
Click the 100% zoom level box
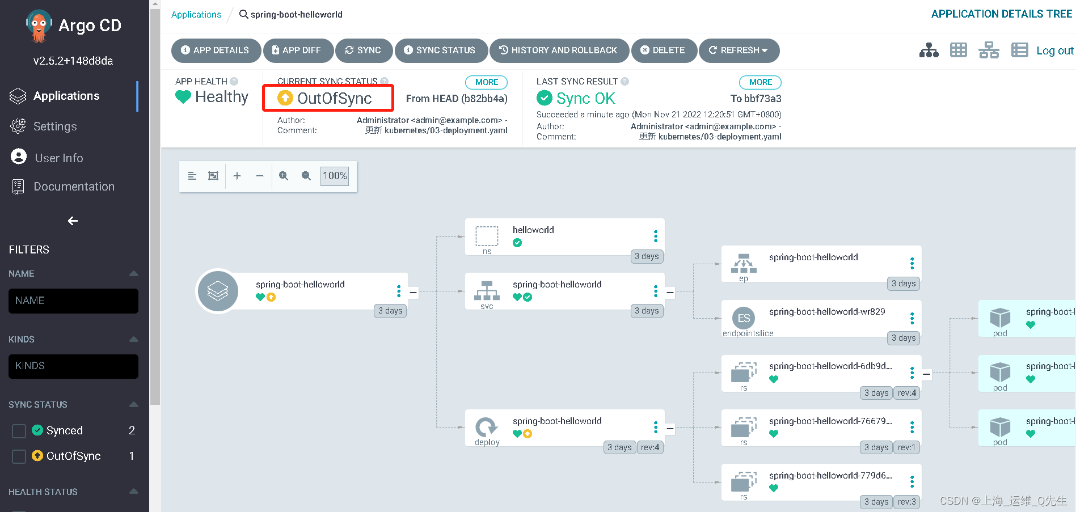(x=335, y=176)
